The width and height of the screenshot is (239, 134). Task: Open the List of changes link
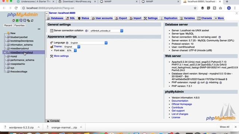click(x=180, y=114)
